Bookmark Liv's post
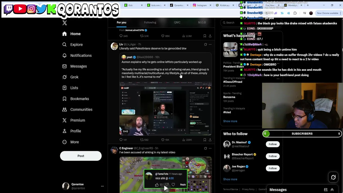 [205, 140]
